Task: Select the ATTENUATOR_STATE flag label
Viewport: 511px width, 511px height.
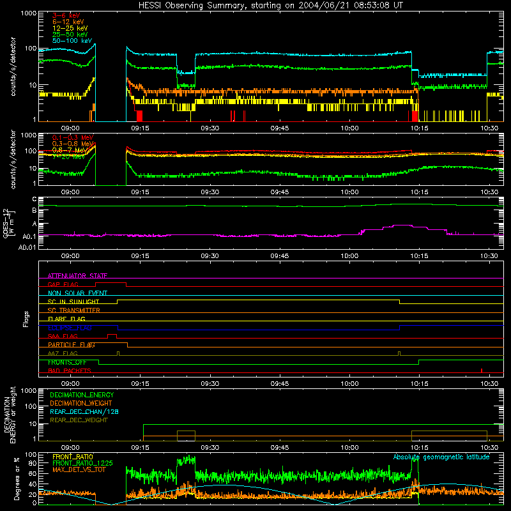Action: [77, 276]
